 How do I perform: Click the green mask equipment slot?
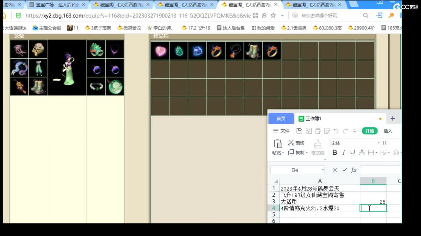(x=96, y=49)
